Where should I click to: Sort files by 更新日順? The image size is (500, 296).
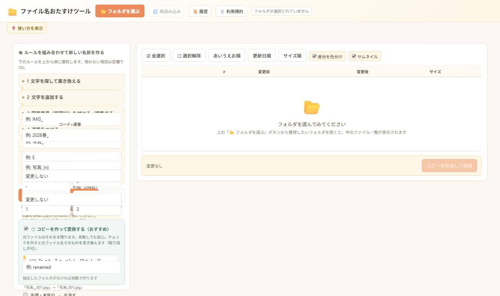coord(262,56)
